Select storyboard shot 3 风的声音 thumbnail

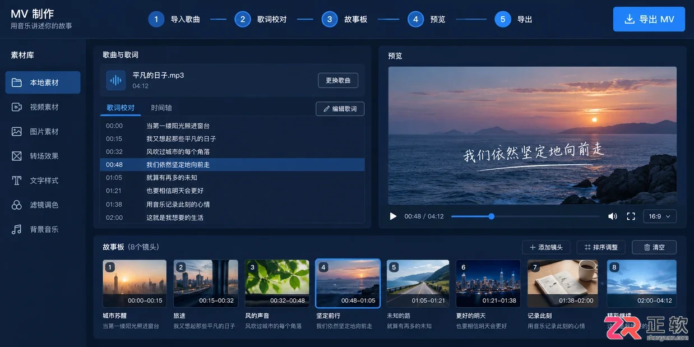[x=277, y=284]
